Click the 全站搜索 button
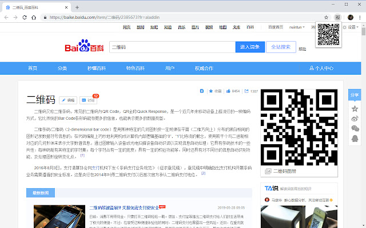Viewport: 366px width, 228px height. click(x=281, y=47)
